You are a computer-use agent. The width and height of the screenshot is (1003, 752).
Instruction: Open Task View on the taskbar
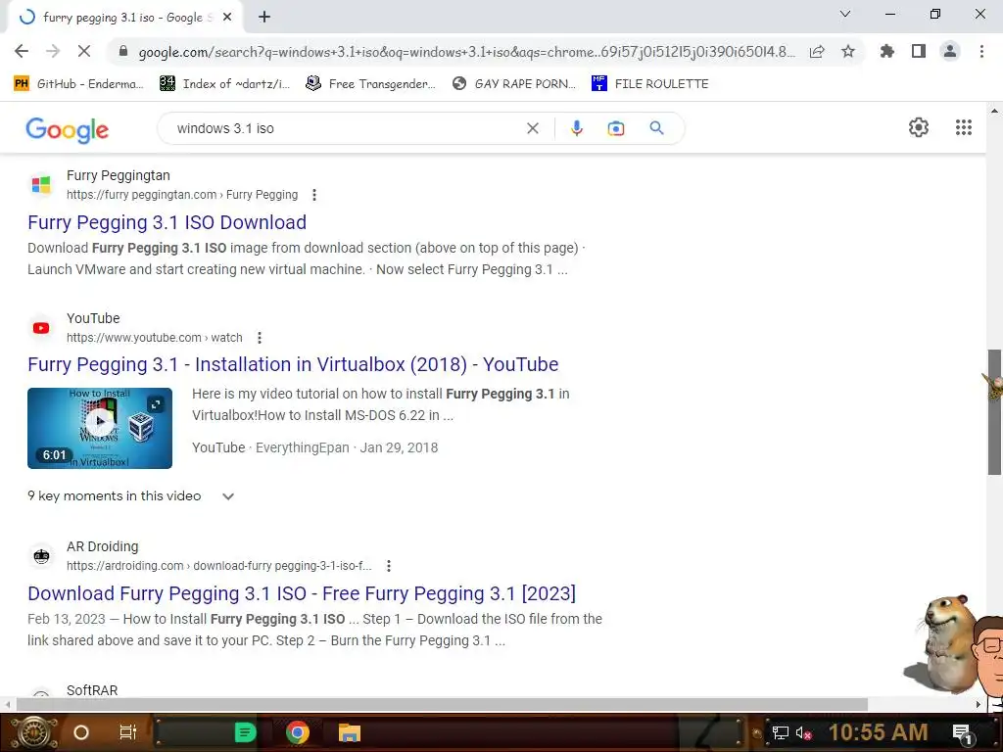128,732
